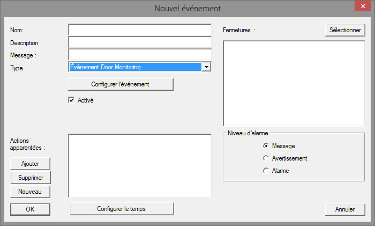Click inside the Actions apparentées list
Viewport: 375px width, 226px height.
click(x=140, y=165)
